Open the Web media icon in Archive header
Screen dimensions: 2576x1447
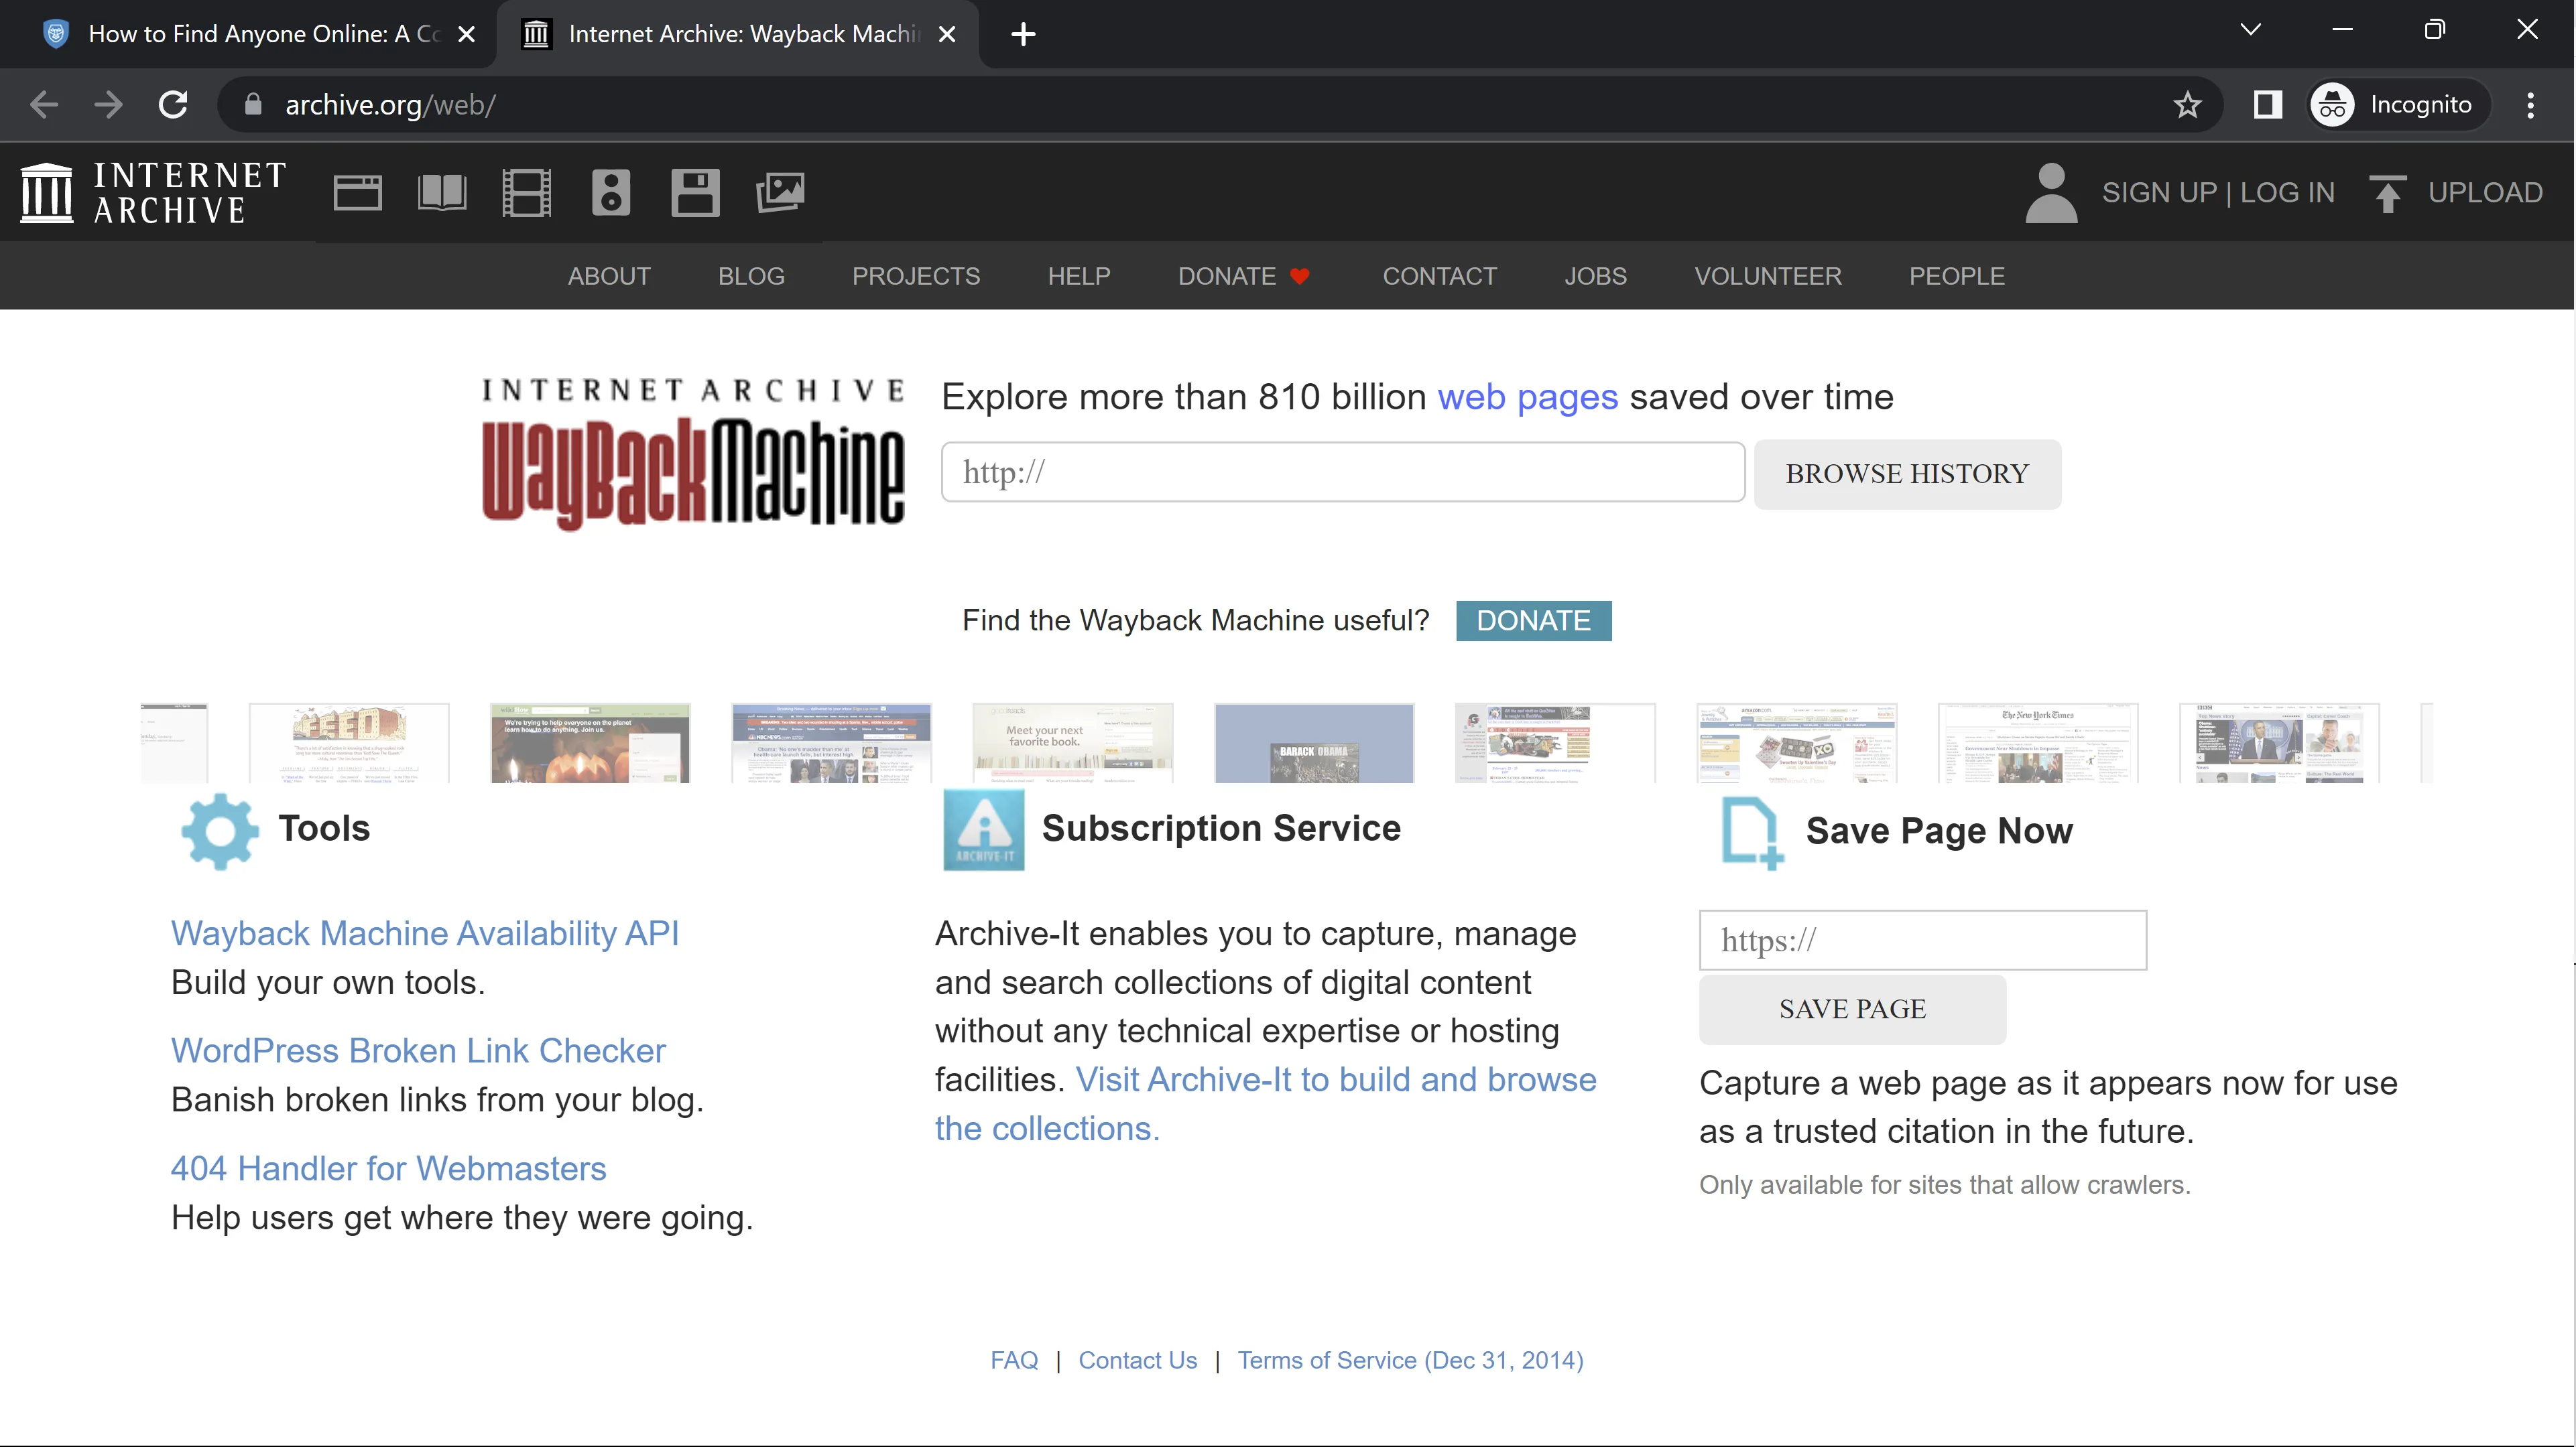357,192
